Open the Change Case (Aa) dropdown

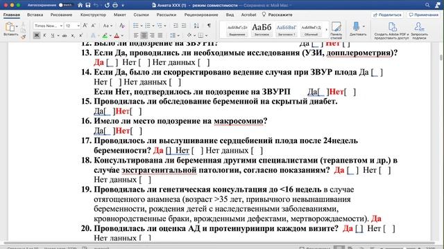[x=108, y=26]
